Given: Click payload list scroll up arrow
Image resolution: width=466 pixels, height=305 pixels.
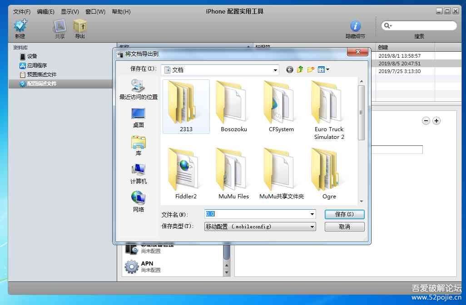Looking at the screenshot, I should [227, 265].
